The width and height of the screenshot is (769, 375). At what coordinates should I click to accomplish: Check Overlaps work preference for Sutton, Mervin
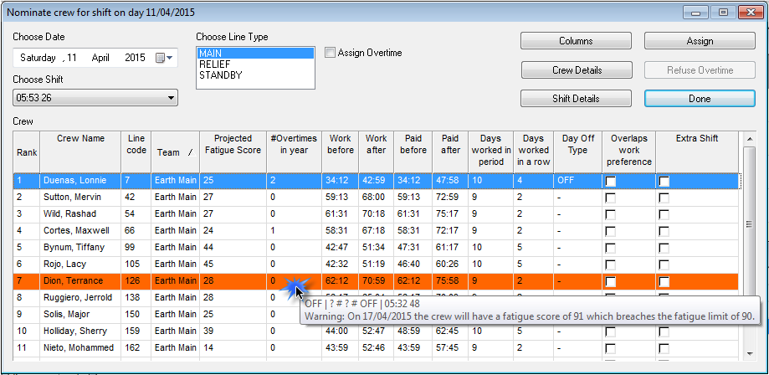pyautogui.click(x=610, y=197)
